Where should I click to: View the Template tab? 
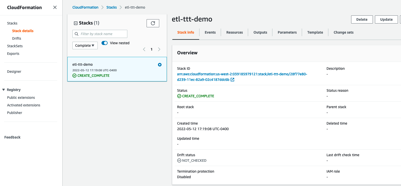[315, 32]
